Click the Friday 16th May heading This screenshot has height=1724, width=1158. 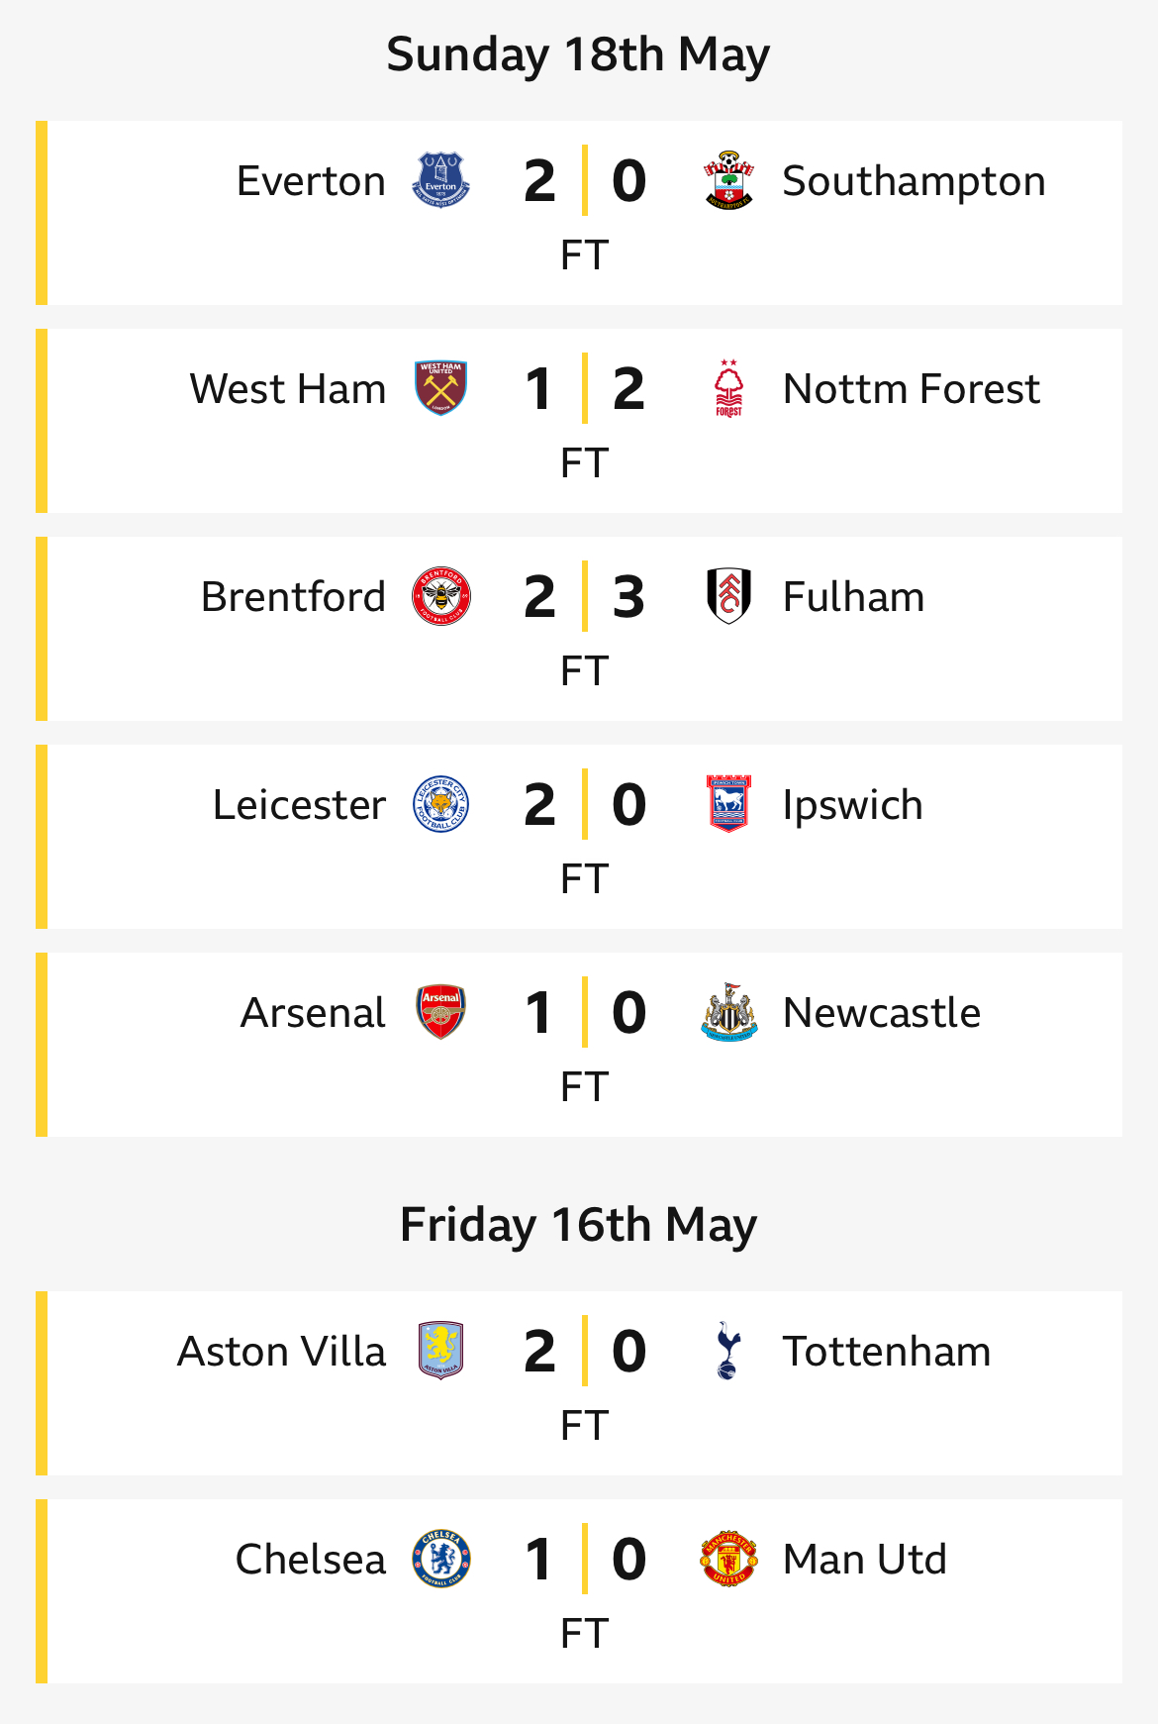click(x=579, y=1225)
